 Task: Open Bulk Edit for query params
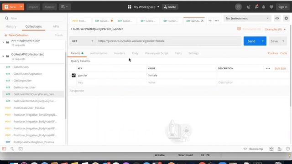click(280, 68)
